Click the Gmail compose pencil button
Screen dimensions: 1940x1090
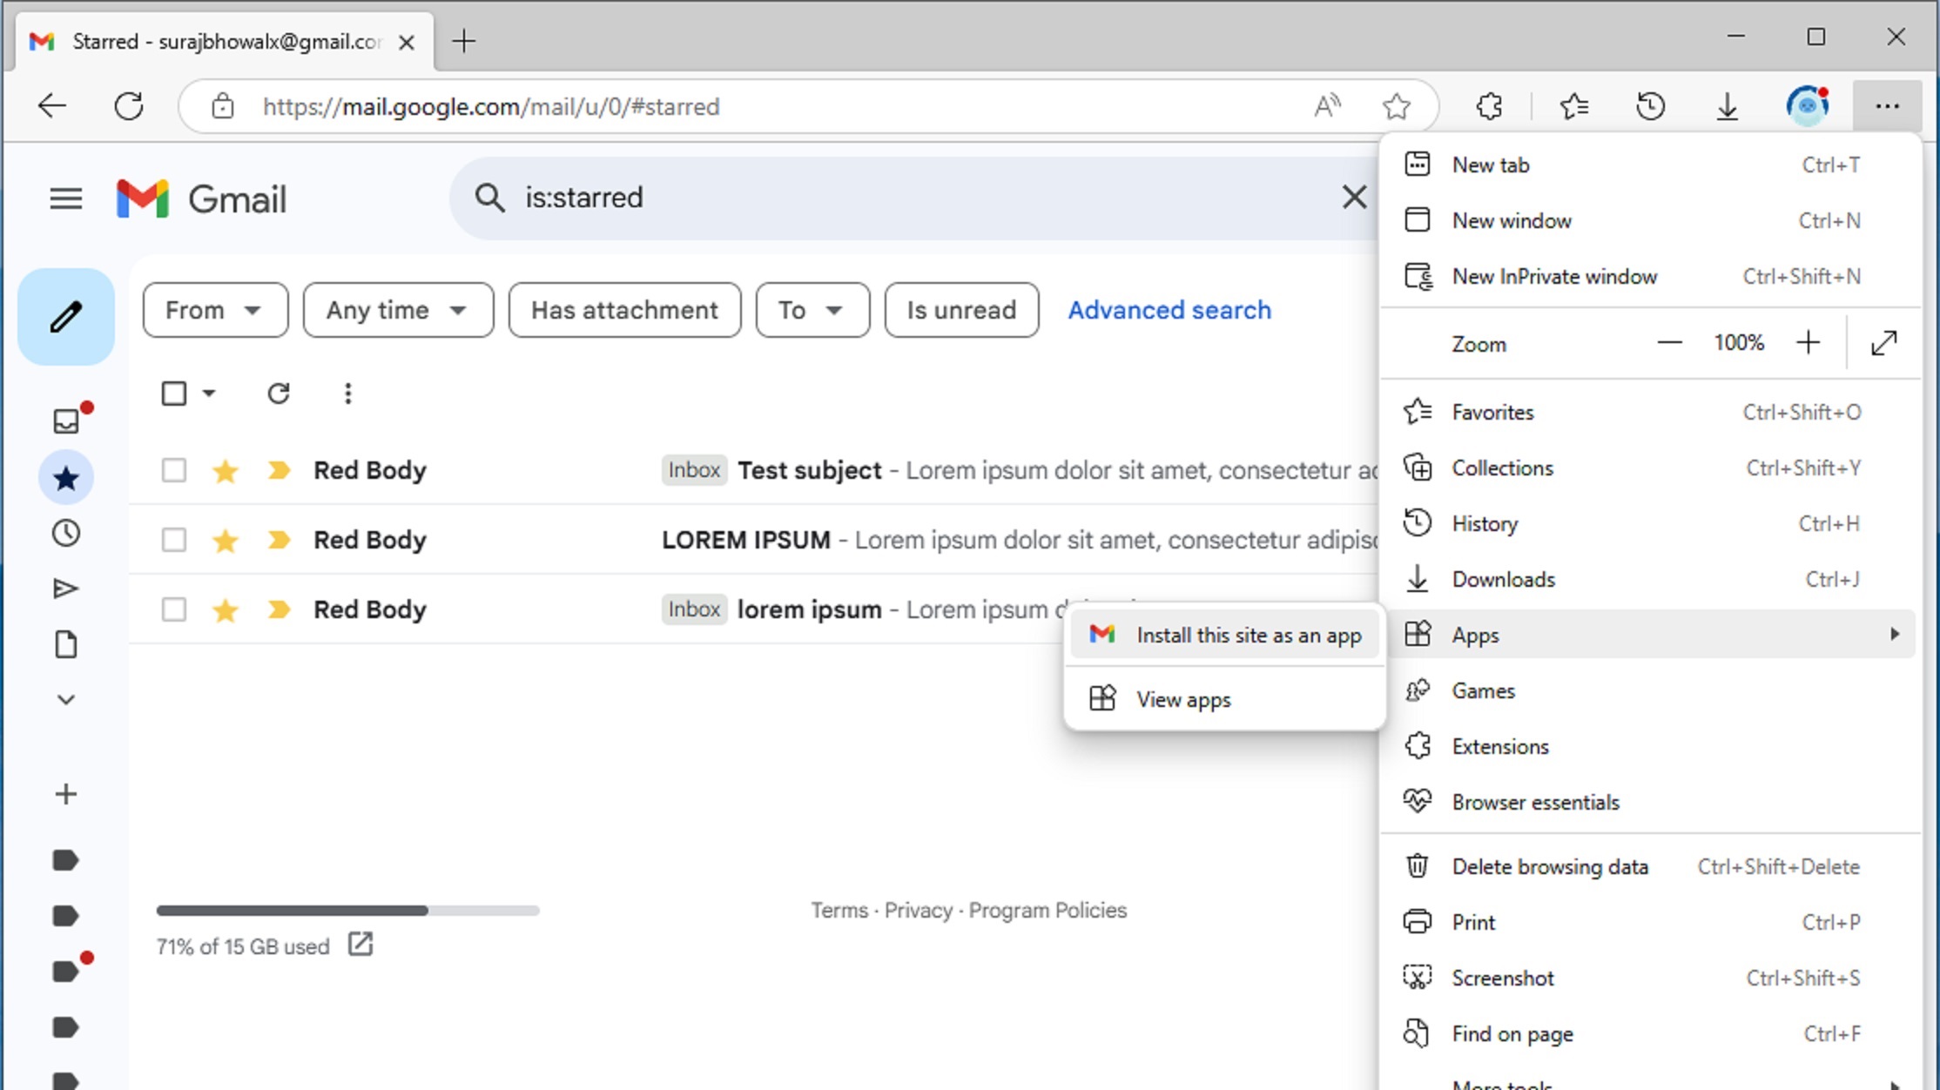tap(66, 317)
